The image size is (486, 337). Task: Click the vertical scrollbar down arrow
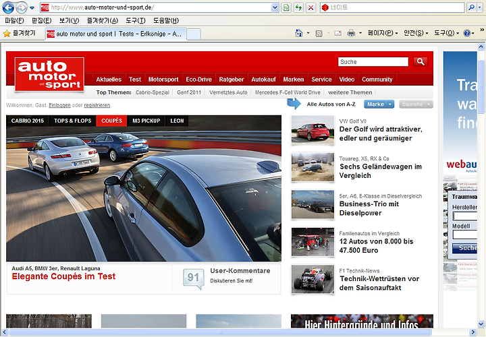pyautogui.click(x=481, y=324)
